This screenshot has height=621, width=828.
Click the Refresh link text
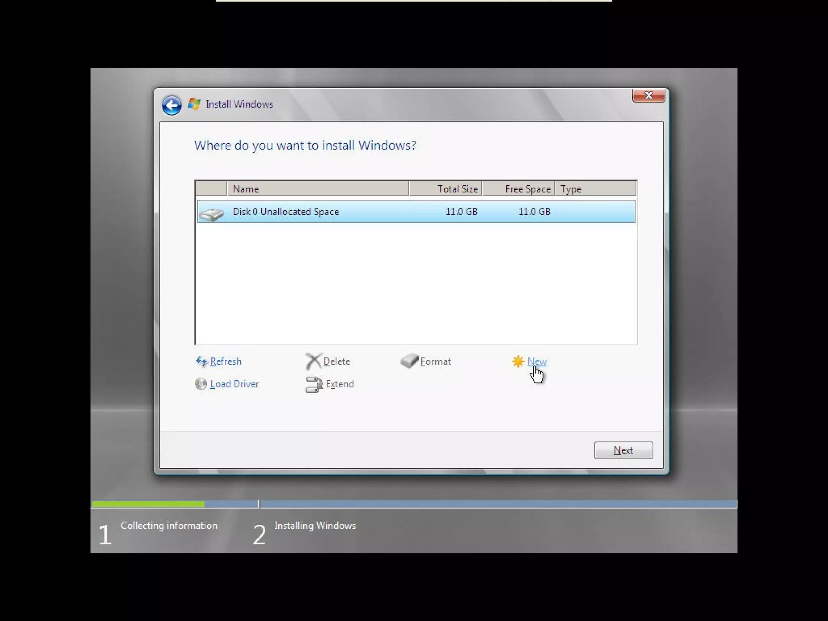tap(226, 361)
